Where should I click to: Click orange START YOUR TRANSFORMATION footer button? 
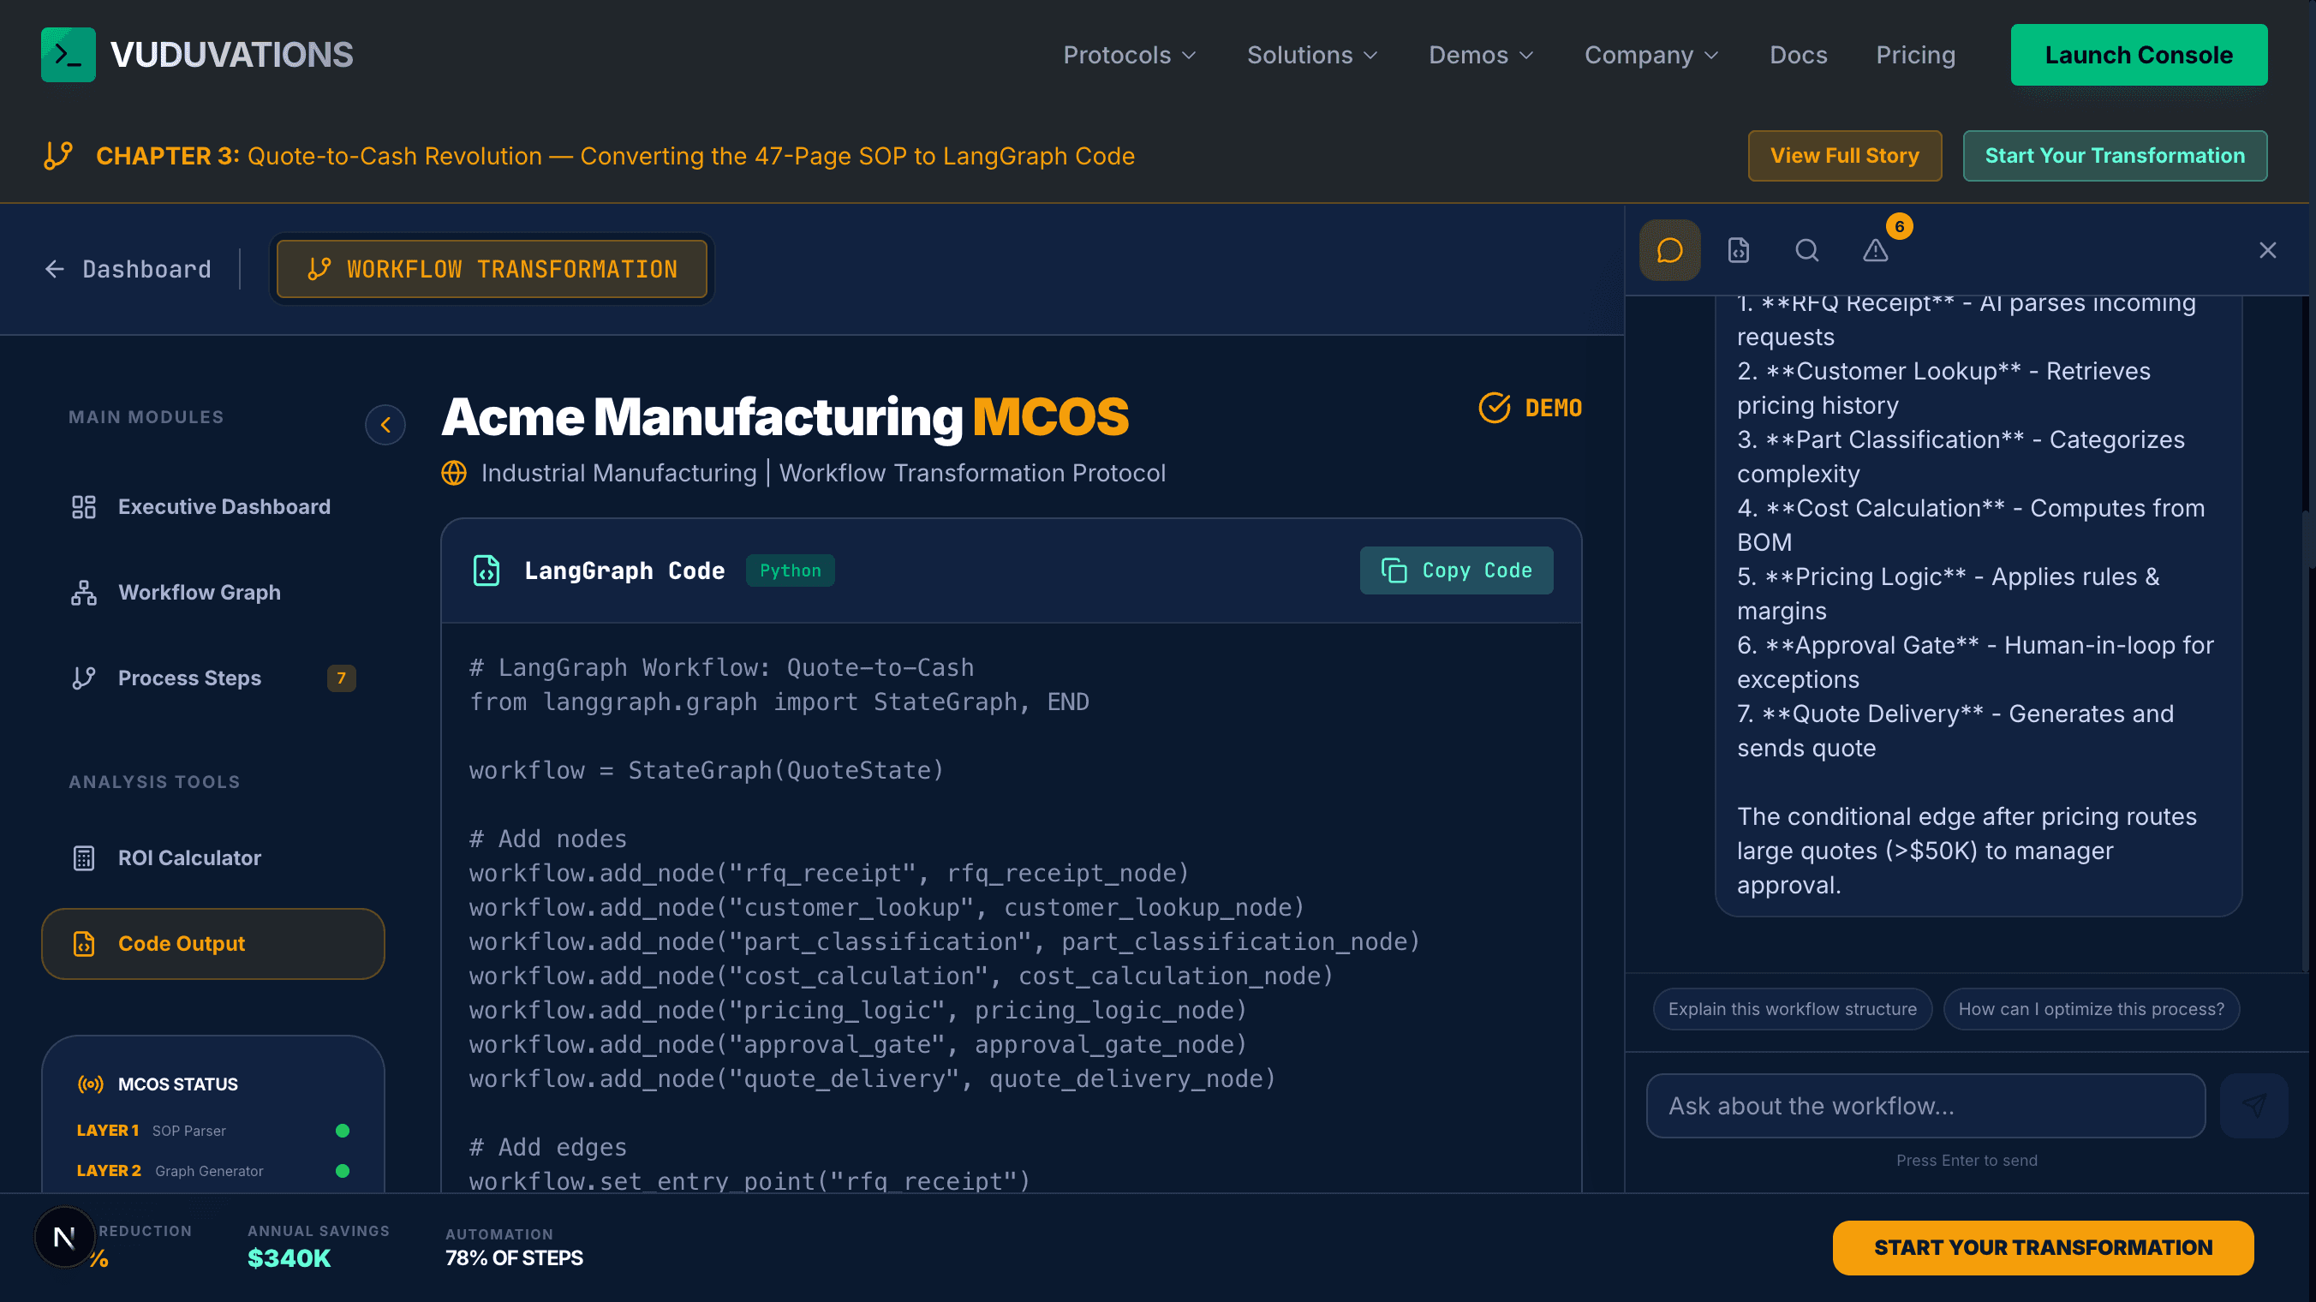click(2043, 1247)
